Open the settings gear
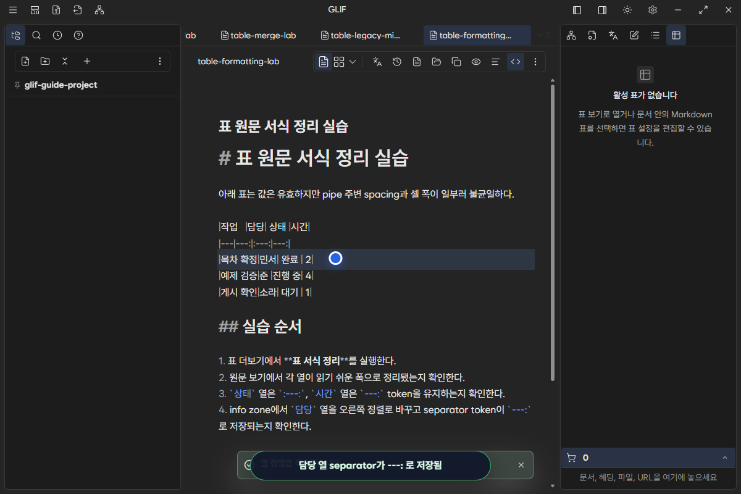 [x=652, y=10]
